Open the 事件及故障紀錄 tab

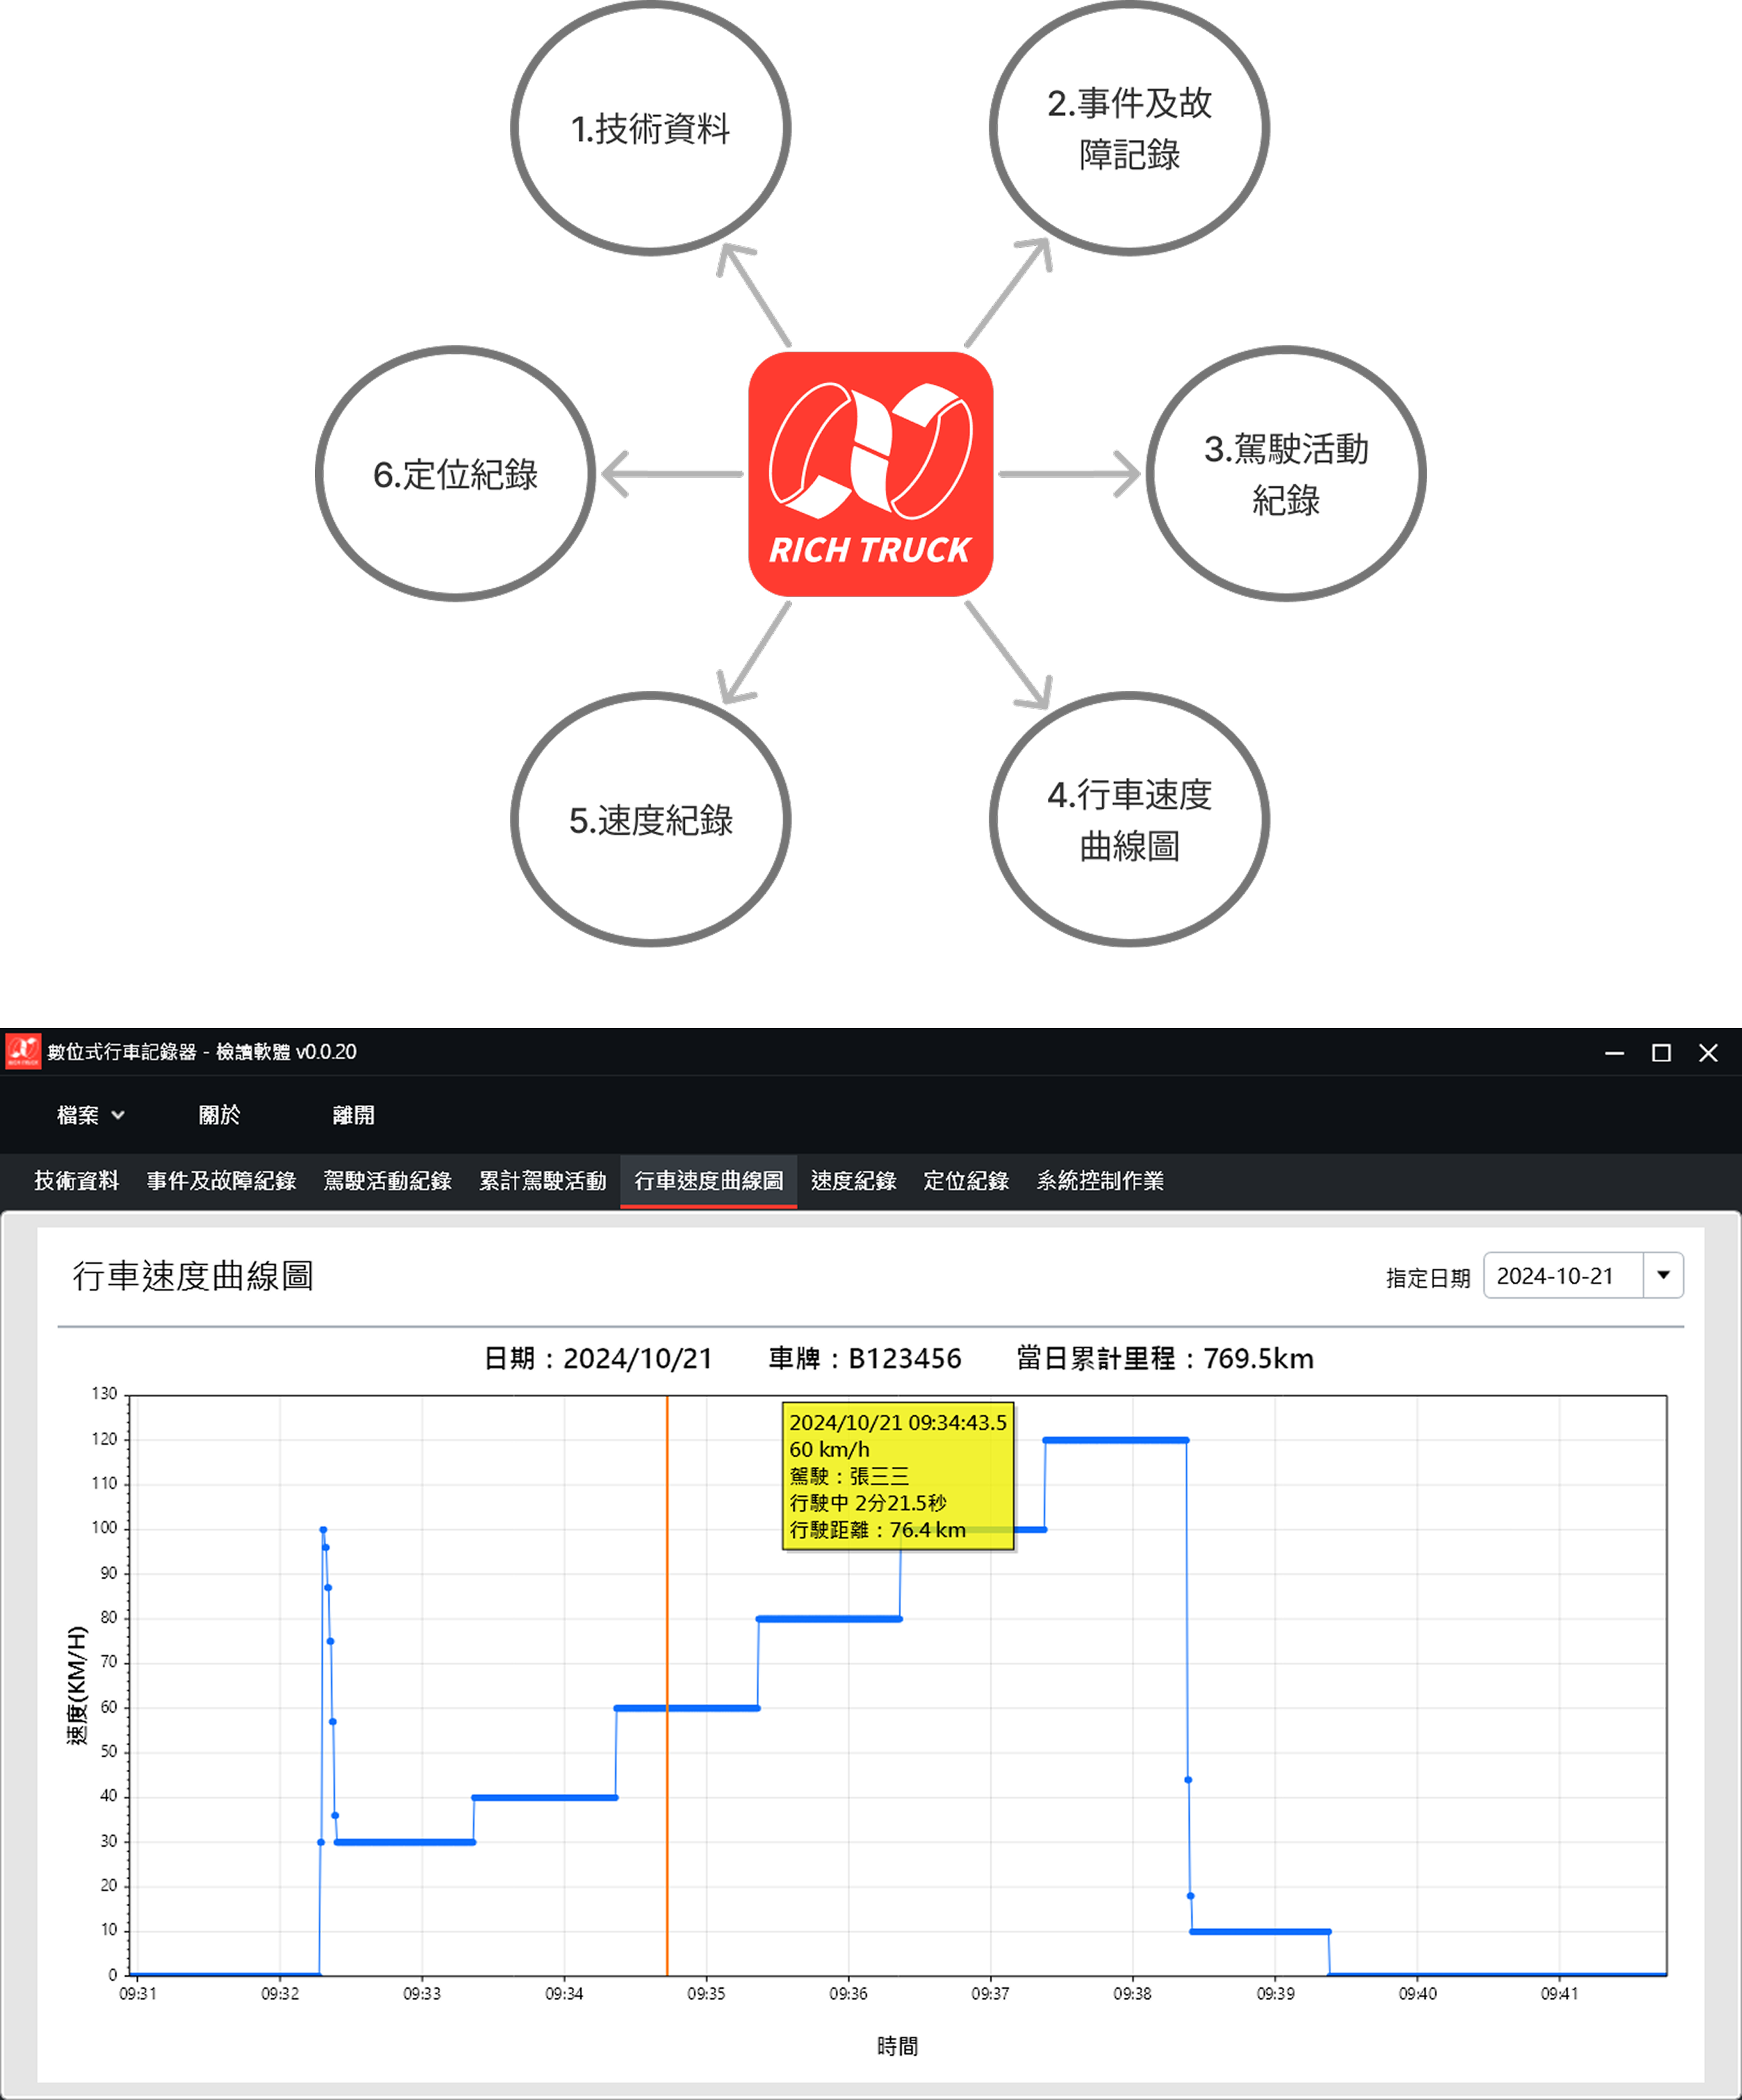coord(221,1181)
